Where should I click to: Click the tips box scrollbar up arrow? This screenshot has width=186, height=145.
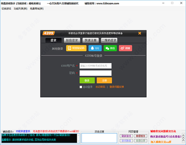point(78,135)
